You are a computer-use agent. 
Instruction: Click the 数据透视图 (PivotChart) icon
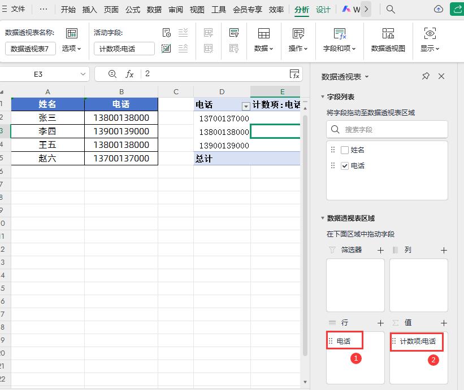(x=388, y=33)
